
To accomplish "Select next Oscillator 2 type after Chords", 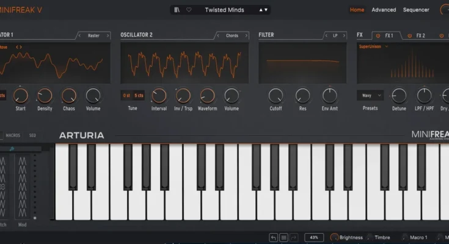I will pos(246,35).
